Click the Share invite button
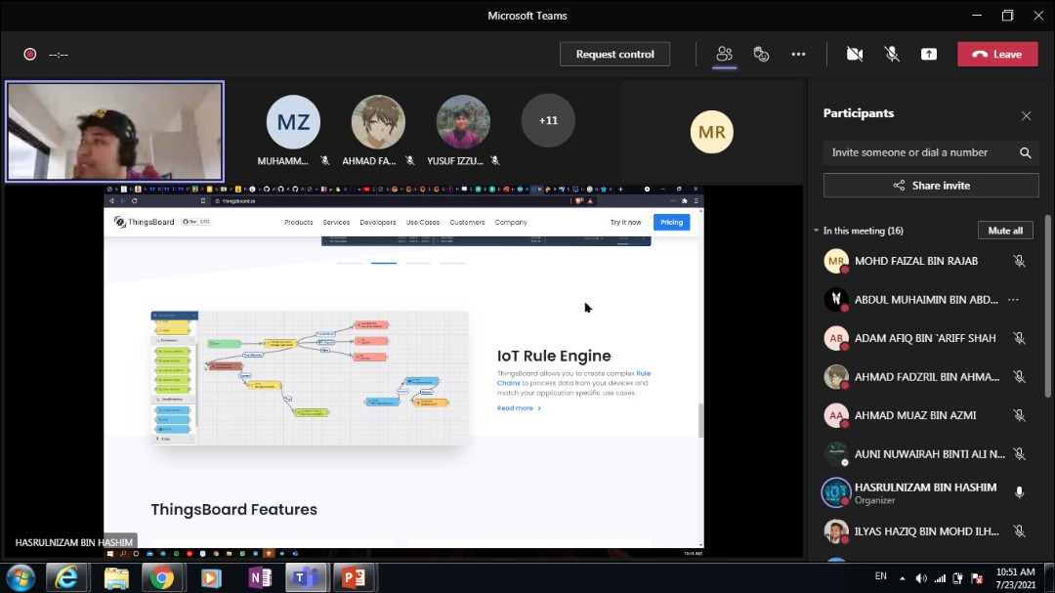Screen dimensions: 1055x593 pyautogui.click(x=931, y=186)
